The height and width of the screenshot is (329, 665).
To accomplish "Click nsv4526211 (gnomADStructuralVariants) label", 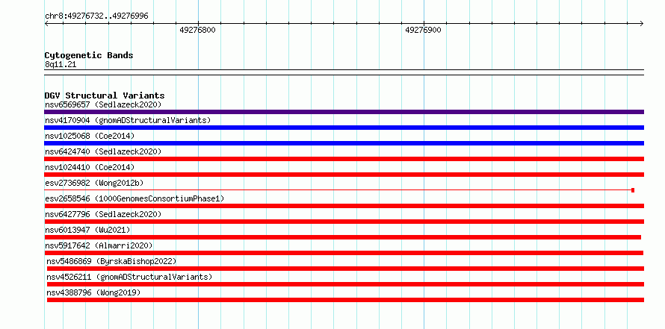I will tap(129, 277).
